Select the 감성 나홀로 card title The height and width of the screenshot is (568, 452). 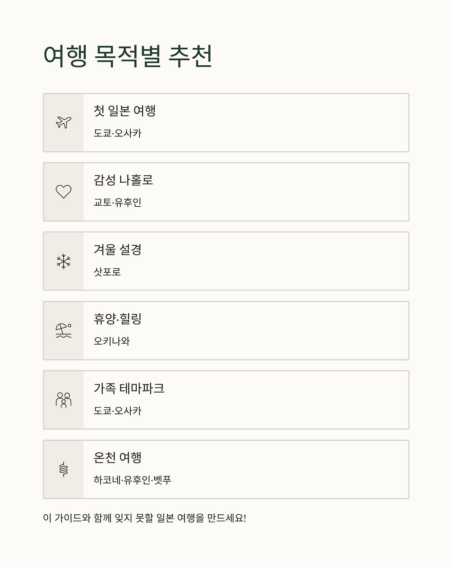point(123,180)
